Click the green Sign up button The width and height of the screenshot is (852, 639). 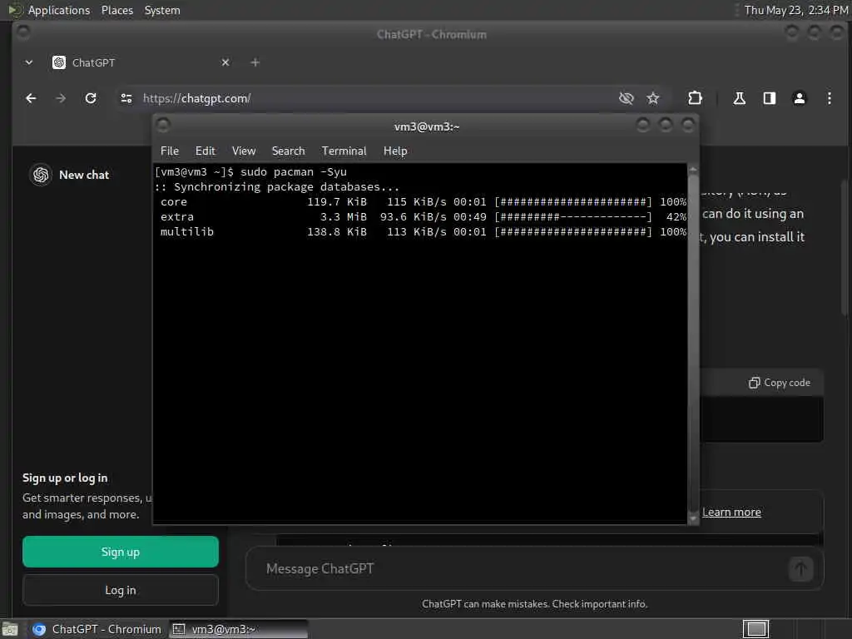pyautogui.click(x=121, y=552)
